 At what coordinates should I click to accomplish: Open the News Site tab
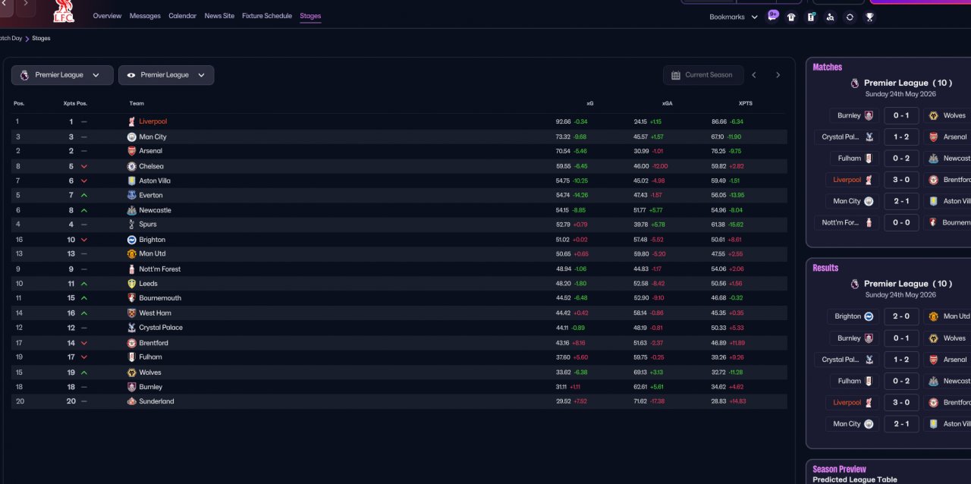click(219, 16)
